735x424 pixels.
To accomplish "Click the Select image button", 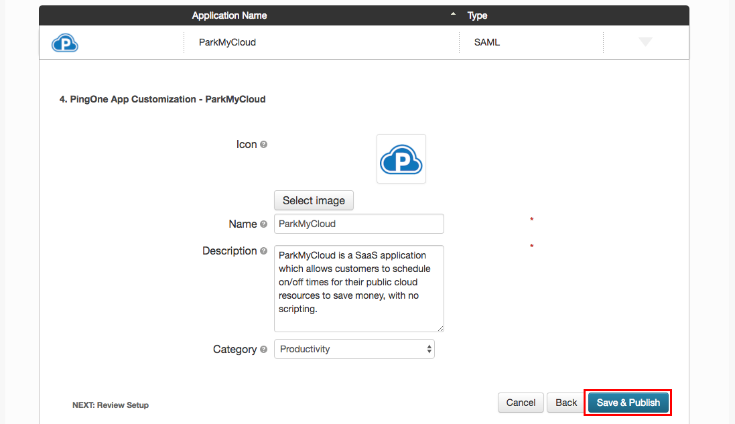I will click(x=314, y=200).
